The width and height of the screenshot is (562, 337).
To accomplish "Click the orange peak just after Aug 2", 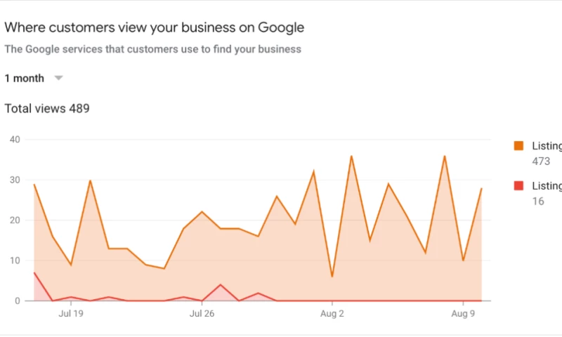I will coord(351,156).
